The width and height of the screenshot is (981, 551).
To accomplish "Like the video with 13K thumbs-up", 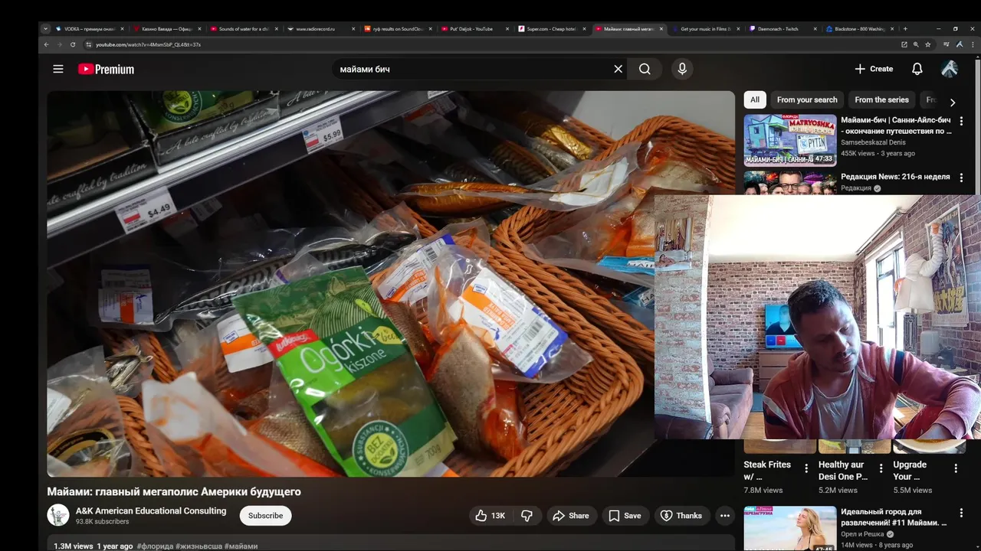I will pos(490,516).
